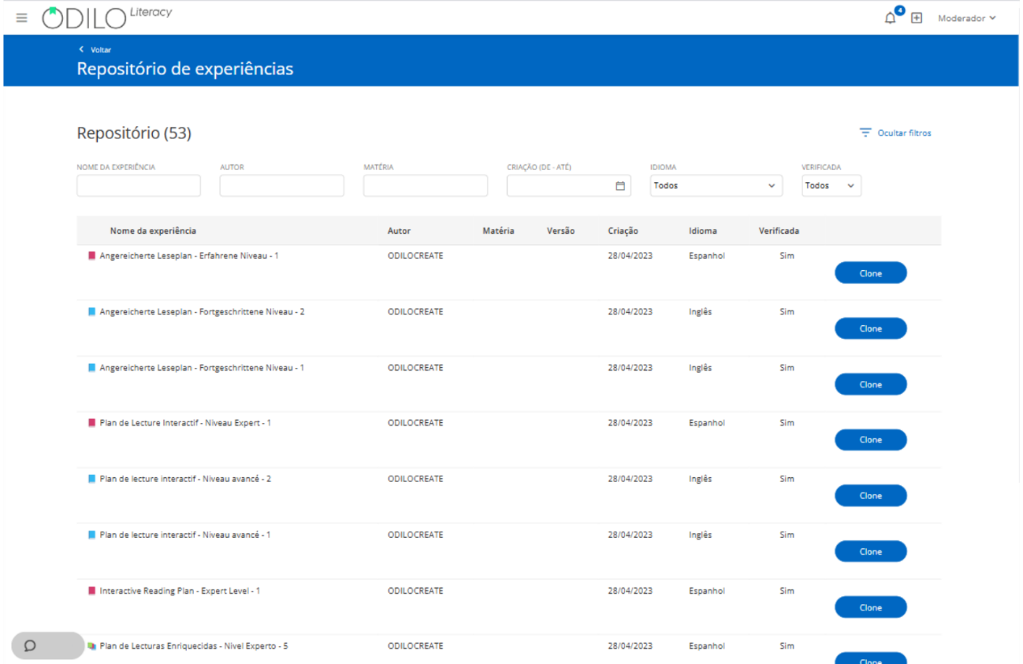Image resolution: width=1023 pixels, height=664 pixels.
Task: Click blue icon of Fortgeschrittene Niveau - 1 row
Action: click(91, 368)
